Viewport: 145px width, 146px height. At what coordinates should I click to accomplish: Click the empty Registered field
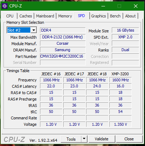125,63
